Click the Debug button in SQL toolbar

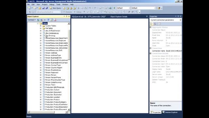(x=78, y=12)
